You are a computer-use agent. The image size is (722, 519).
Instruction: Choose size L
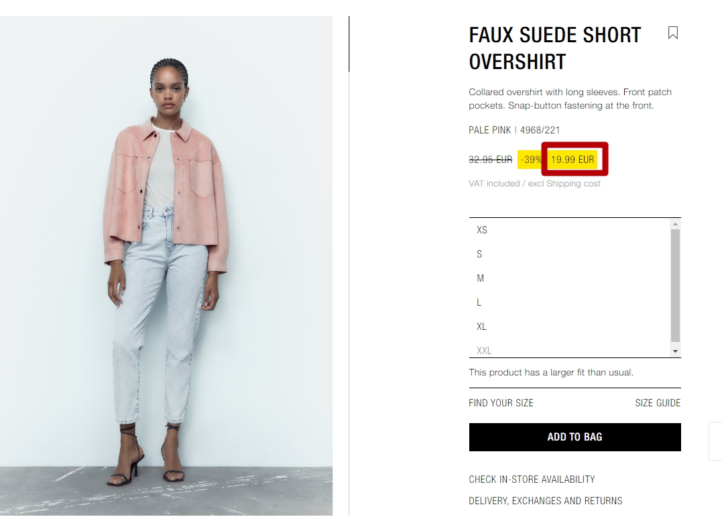pyautogui.click(x=570, y=302)
